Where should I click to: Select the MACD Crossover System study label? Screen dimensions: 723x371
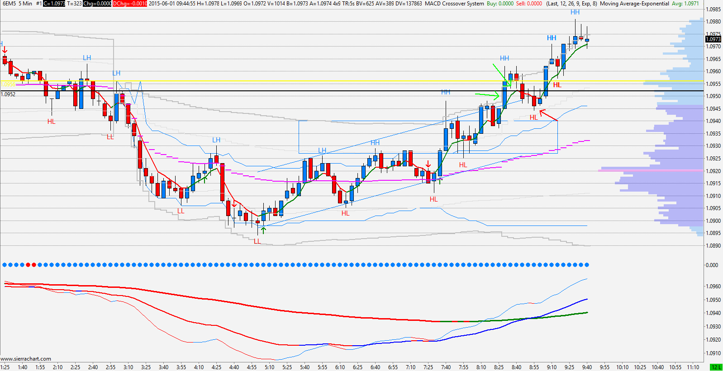(454, 4)
